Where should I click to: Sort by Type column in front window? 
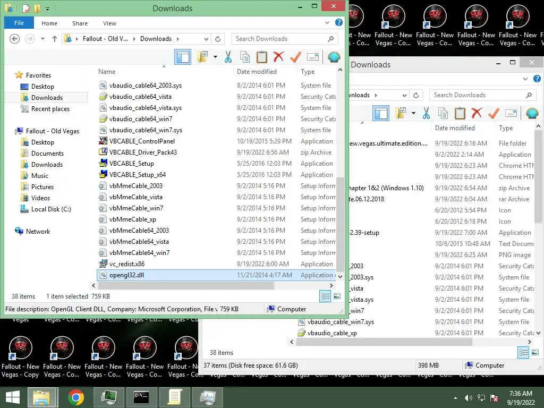308,72
